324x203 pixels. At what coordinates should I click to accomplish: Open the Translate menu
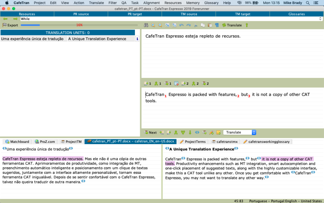(96, 3)
